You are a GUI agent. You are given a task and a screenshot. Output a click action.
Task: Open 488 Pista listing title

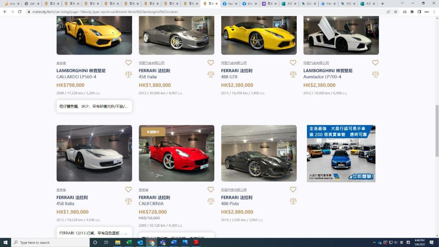(x=230, y=203)
